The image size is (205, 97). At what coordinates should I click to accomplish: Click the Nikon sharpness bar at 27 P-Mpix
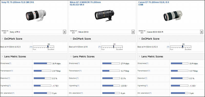point(111,63)
